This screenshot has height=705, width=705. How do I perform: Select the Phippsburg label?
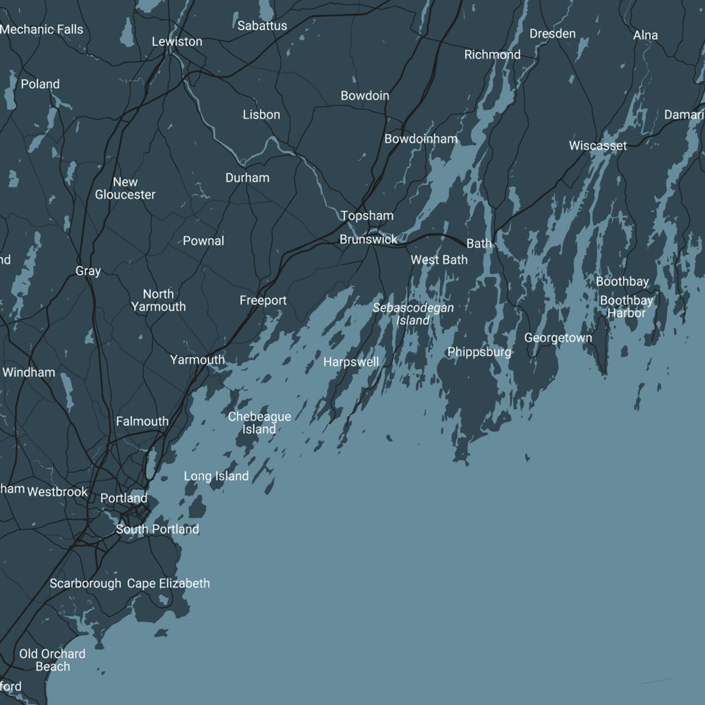[479, 352]
